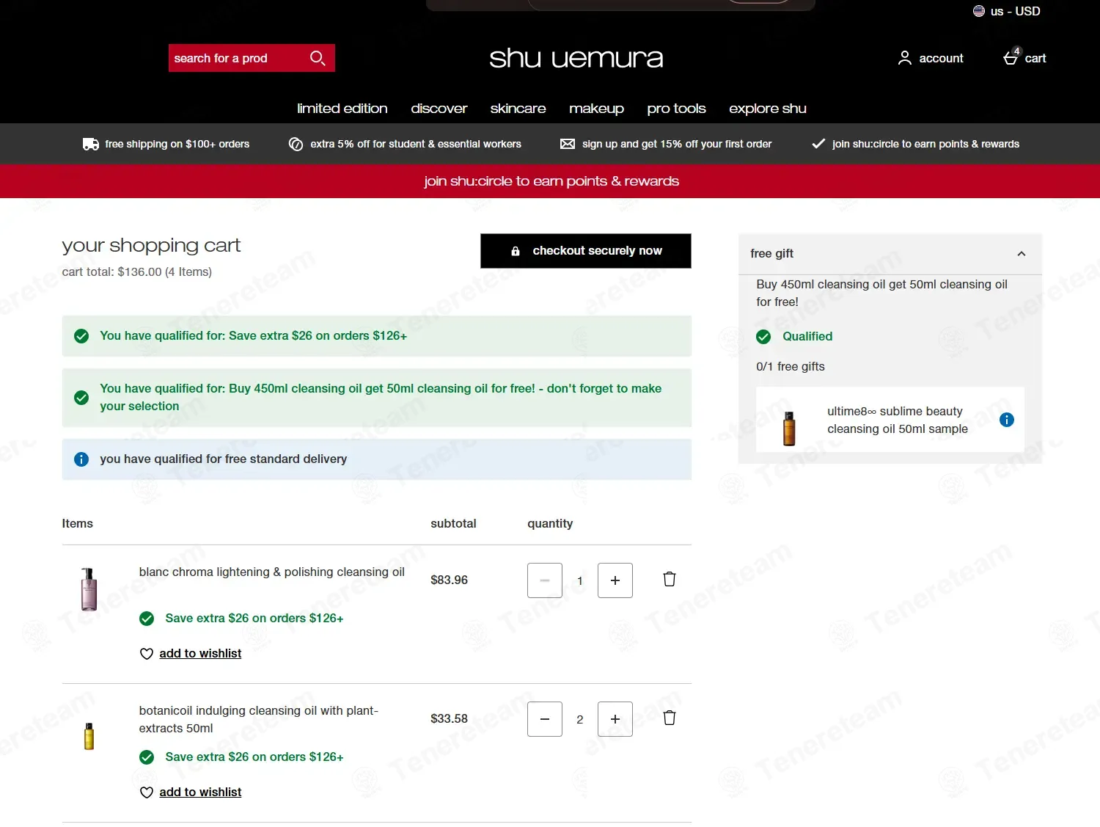Click Save extra $26 text under blanc chroma
Screen dimensions: 1100x827
click(x=254, y=619)
